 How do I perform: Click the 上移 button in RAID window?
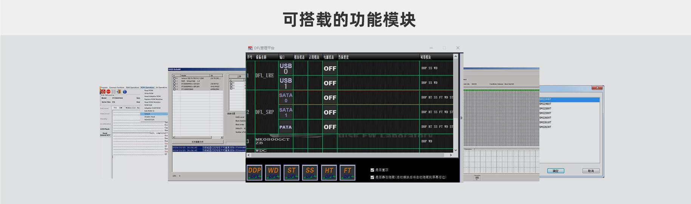click(239, 76)
